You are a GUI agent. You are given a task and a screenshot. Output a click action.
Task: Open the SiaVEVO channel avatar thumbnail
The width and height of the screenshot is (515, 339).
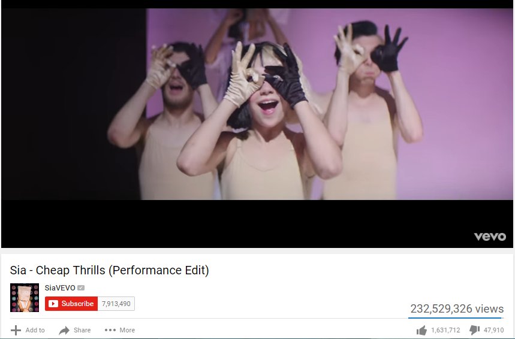click(x=25, y=298)
